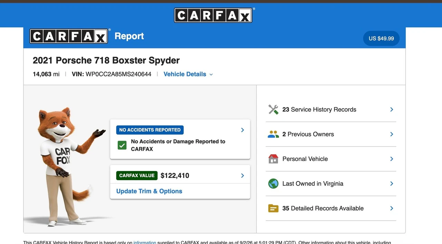This screenshot has width=442, height=244.
Task: Click the information link in disclaimer
Action: pyautogui.click(x=145, y=242)
